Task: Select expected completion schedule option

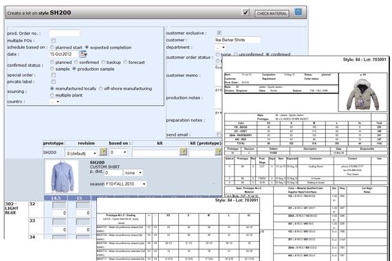Action: pyautogui.click(x=87, y=47)
